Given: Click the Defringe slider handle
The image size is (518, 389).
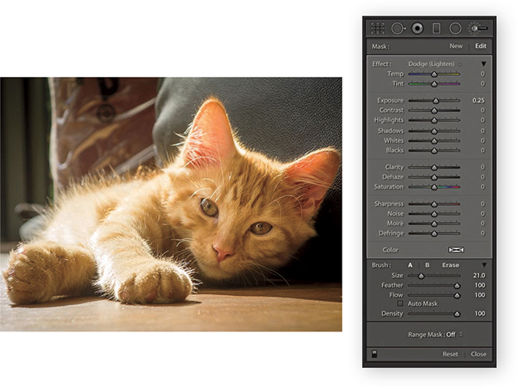Looking at the screenshot, I should pos(434,234).
